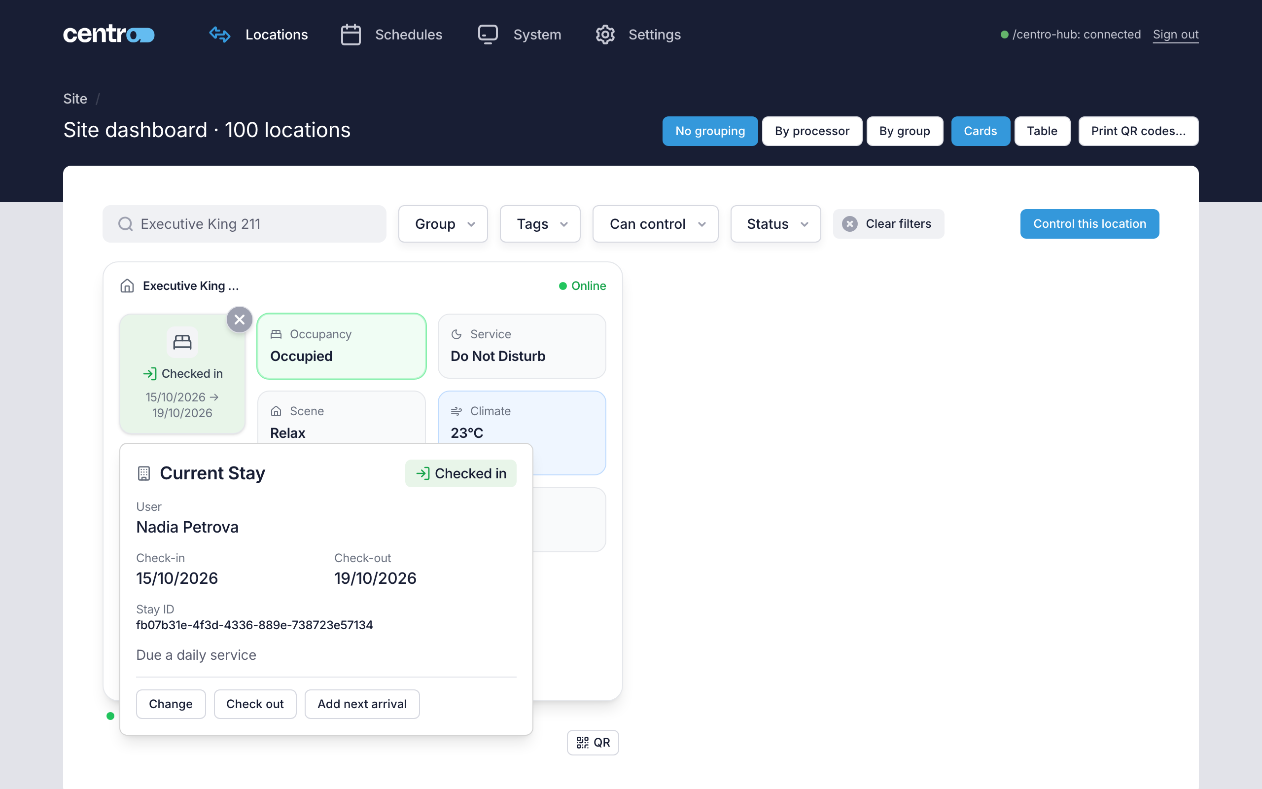Click the Locations arrows icon
The image size is (1262, 789).
point(219,35)
